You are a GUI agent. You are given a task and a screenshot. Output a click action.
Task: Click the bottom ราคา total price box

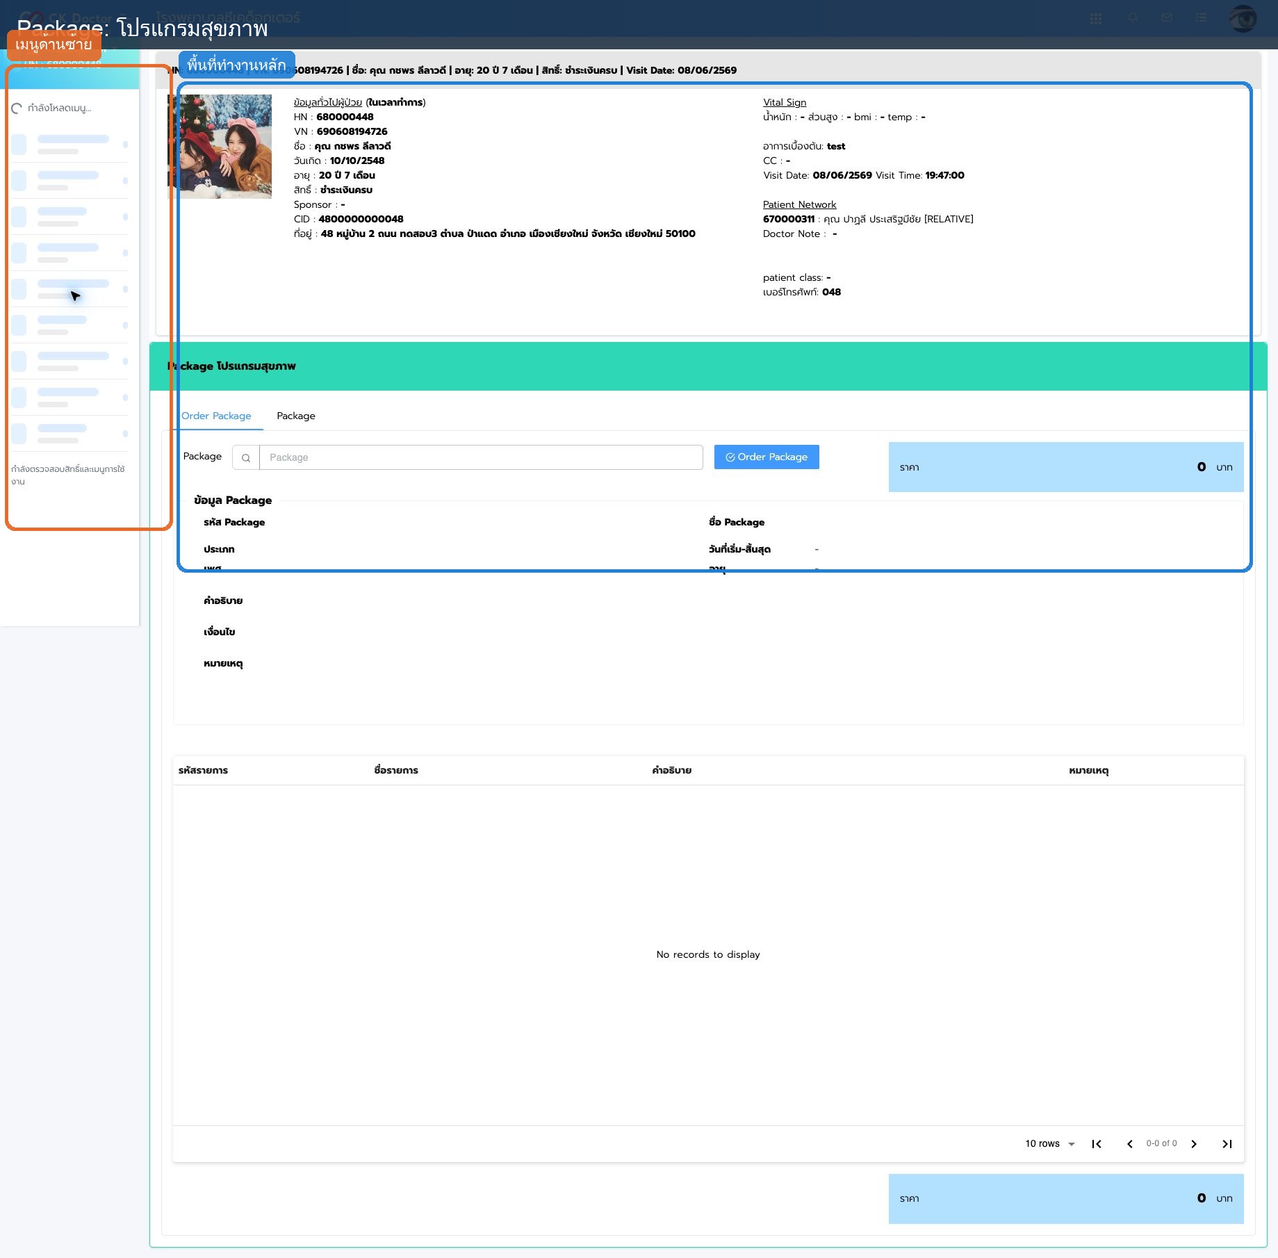(x=1066, y=1198)
